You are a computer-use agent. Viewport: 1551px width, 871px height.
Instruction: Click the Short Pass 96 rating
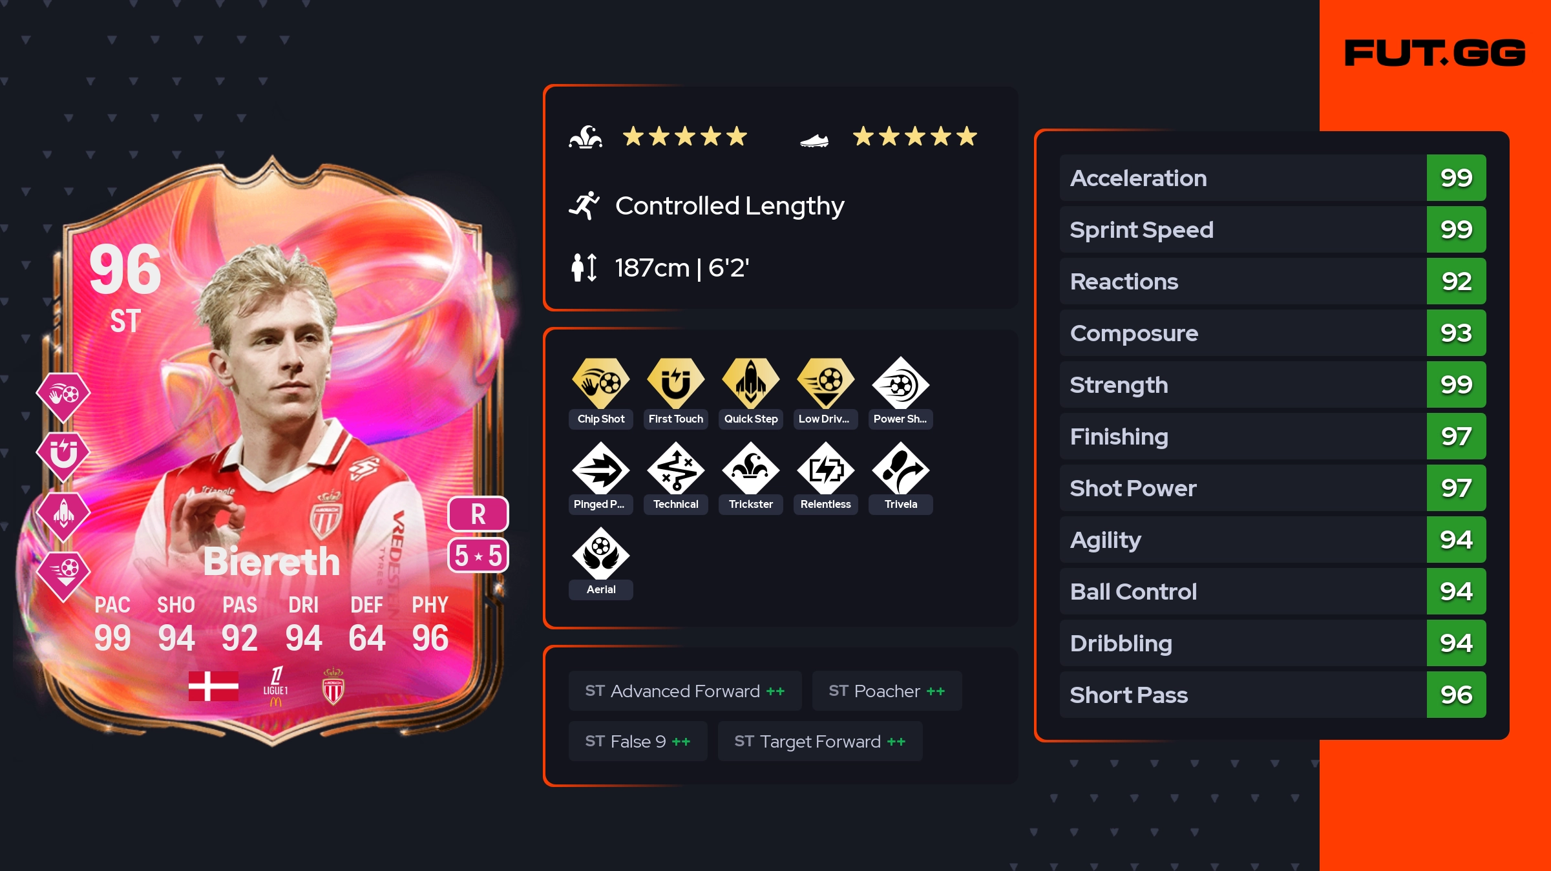pos(1456,695)
